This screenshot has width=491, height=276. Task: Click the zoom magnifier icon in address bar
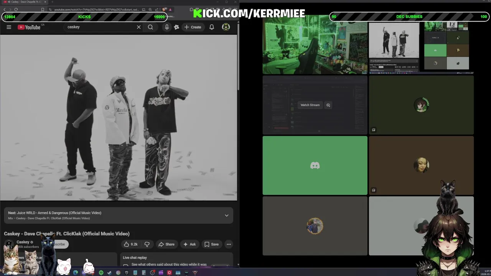point(150,10)
